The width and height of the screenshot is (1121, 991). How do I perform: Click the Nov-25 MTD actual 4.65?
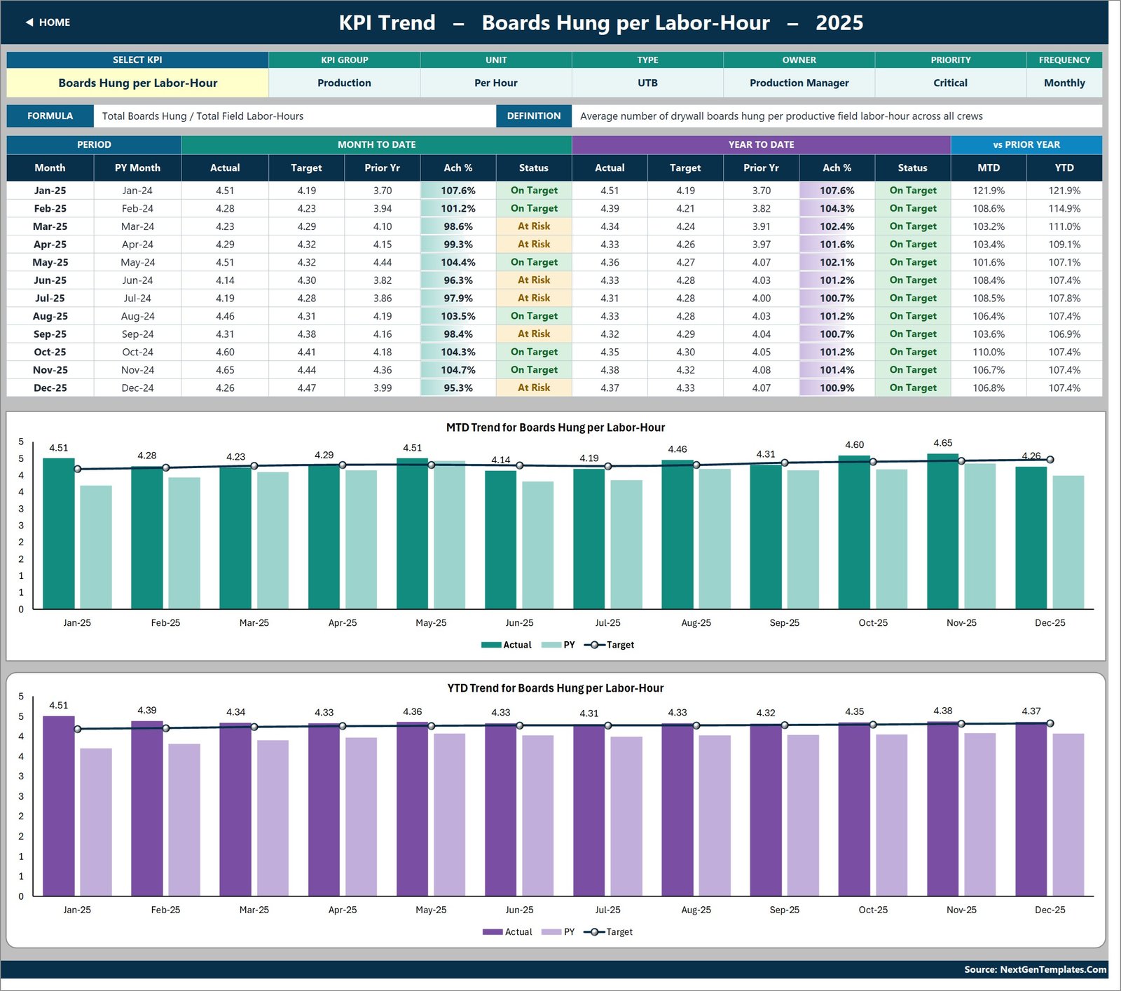(225, 370)
